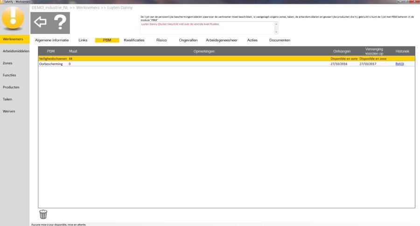
Task: Click Luyten Danny in the breadcrumb
Action: [x=120, y=7]
